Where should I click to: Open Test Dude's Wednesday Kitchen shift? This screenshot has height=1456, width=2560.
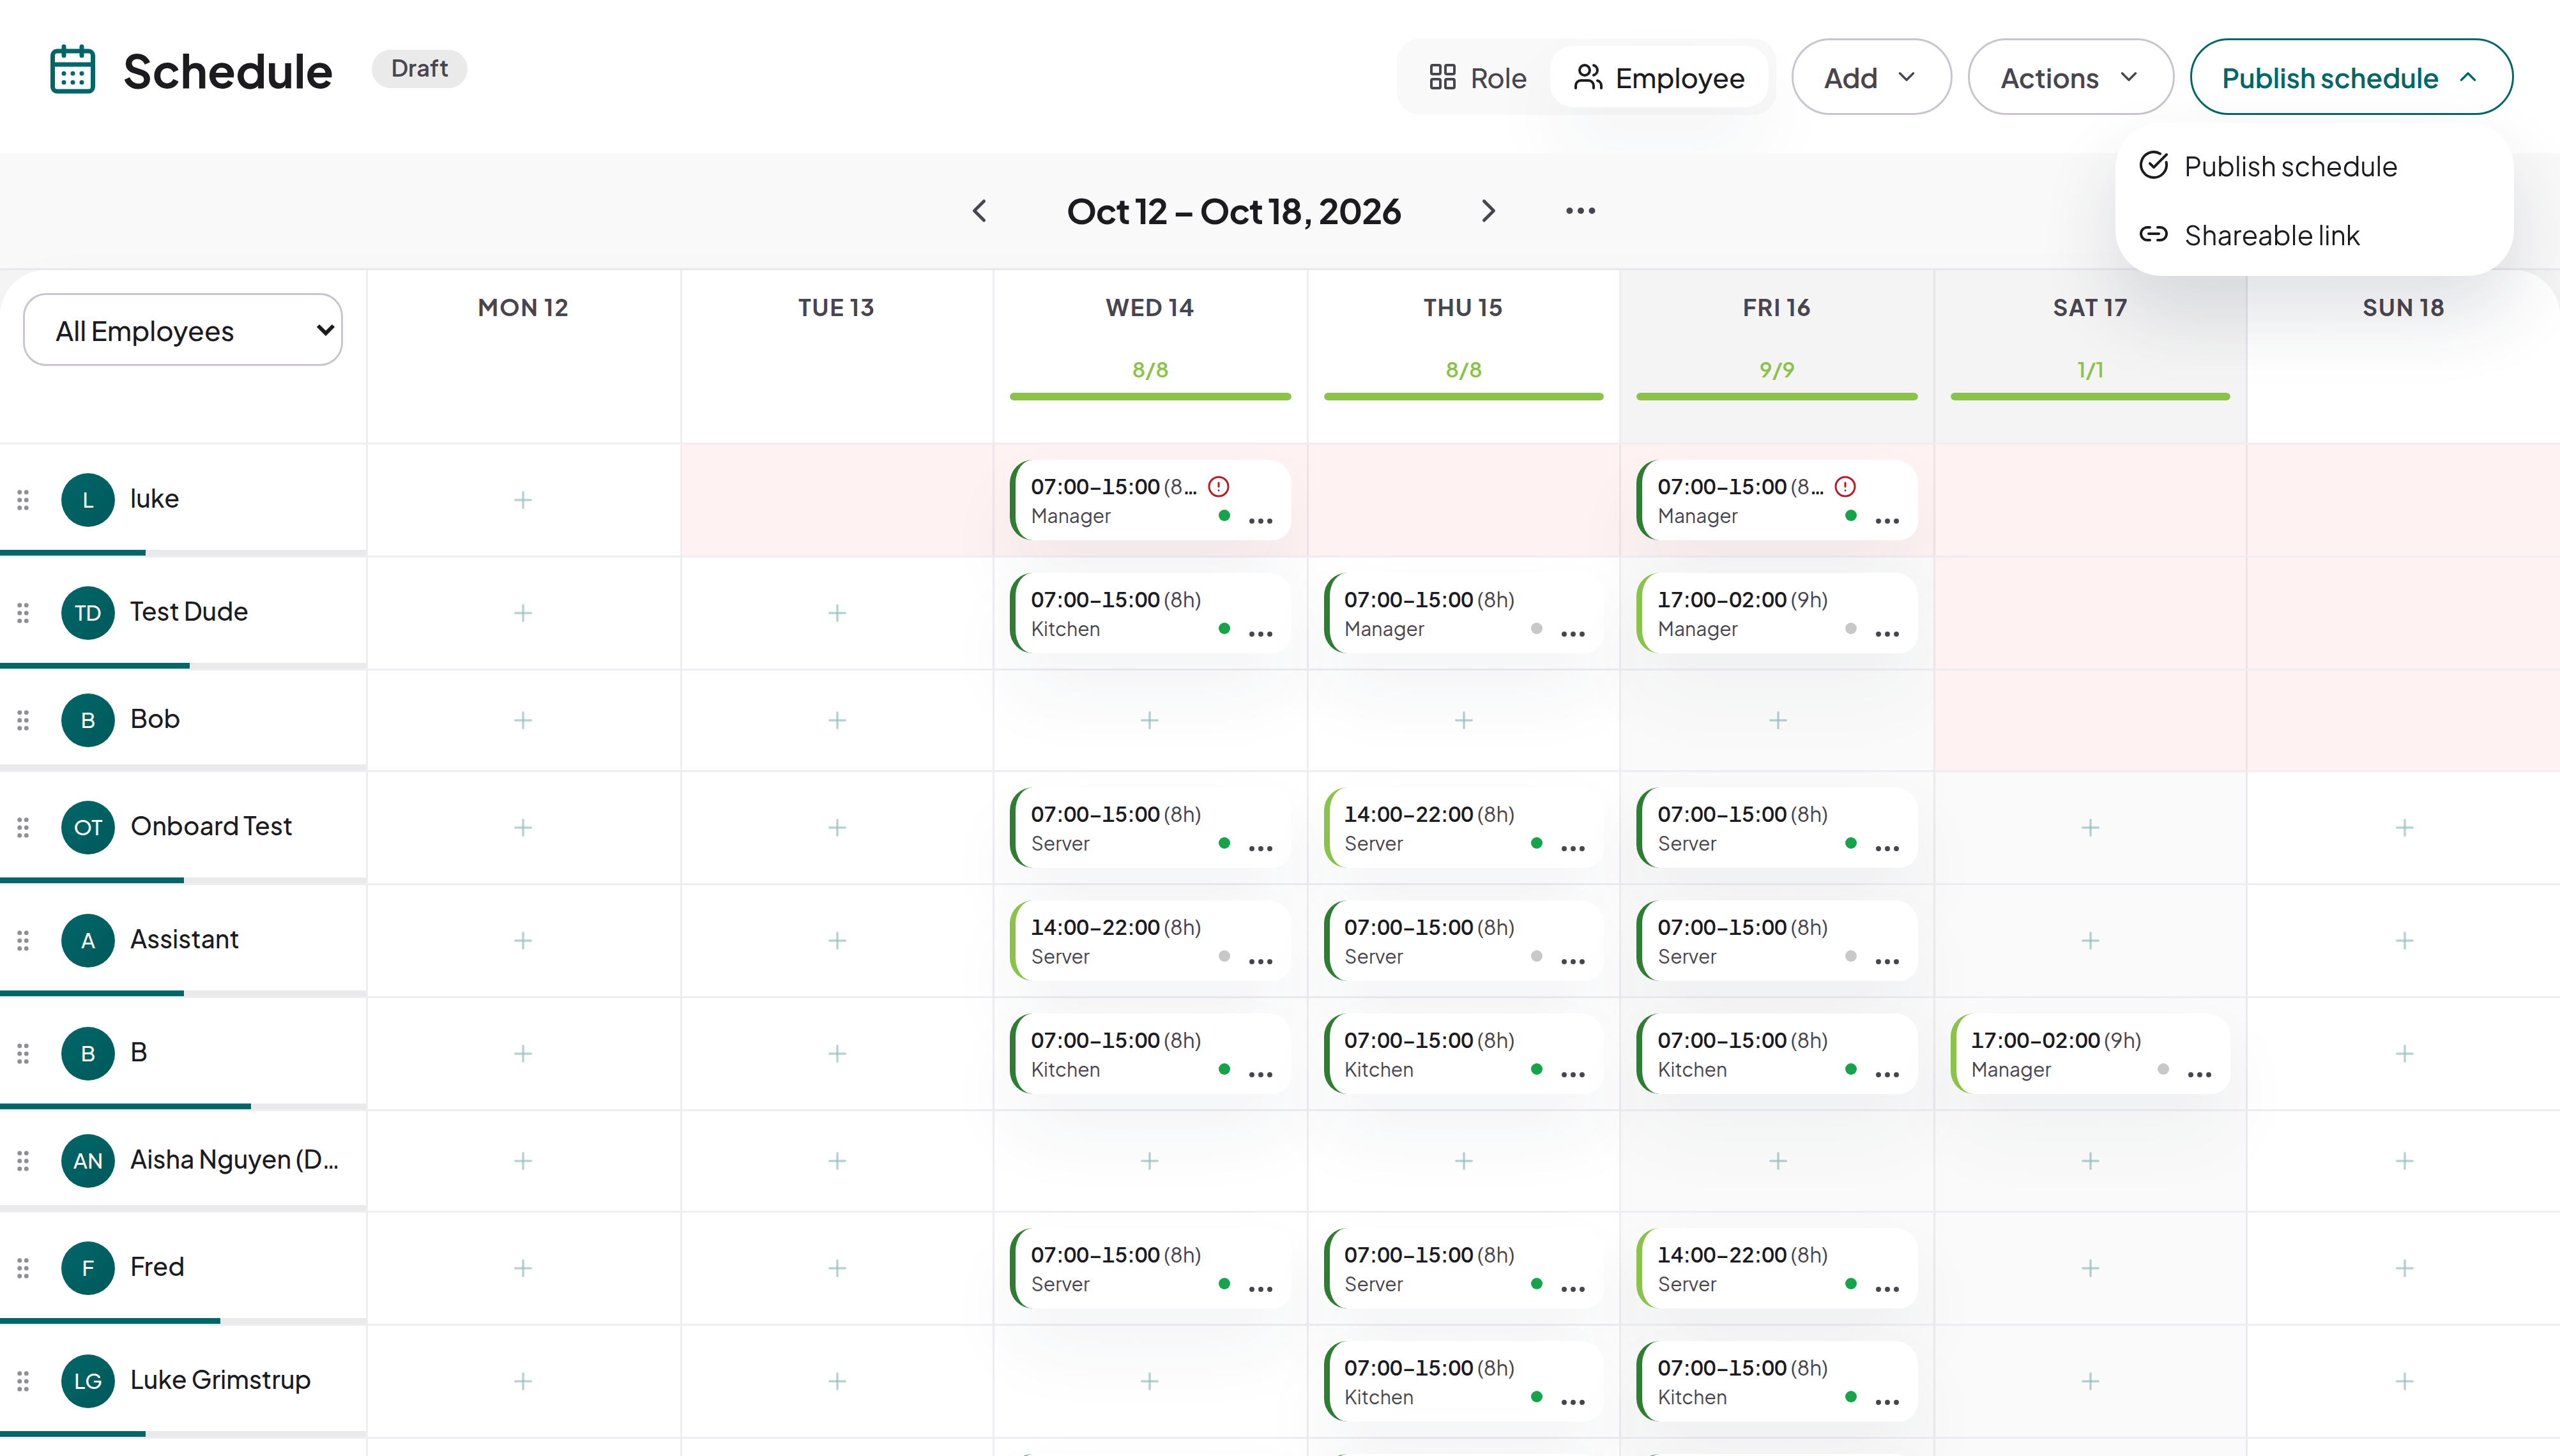[1150, 613]
